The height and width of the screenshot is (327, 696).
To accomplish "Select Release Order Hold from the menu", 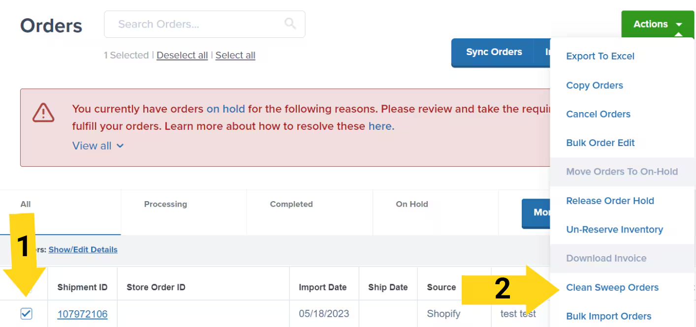I will 610,201.
